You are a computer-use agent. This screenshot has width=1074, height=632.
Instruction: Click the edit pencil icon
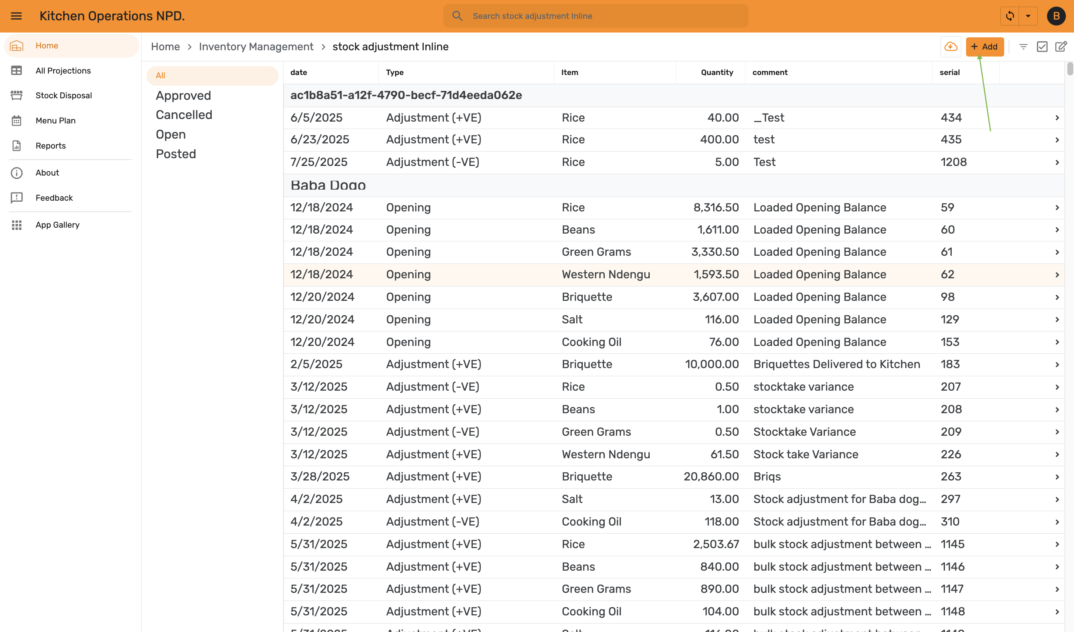pyautogui.click(x=1060, y=47)
